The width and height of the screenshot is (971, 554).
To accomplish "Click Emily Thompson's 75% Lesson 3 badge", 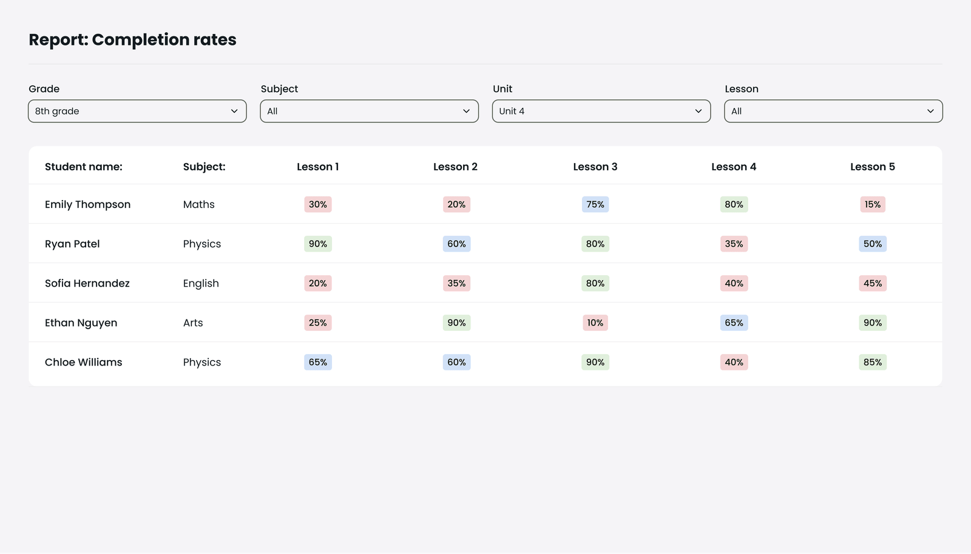I will (595, 204).
